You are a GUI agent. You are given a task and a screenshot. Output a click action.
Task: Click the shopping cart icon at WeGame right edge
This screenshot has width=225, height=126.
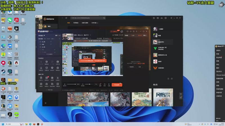pyautogui.click(x=181, y=94)
